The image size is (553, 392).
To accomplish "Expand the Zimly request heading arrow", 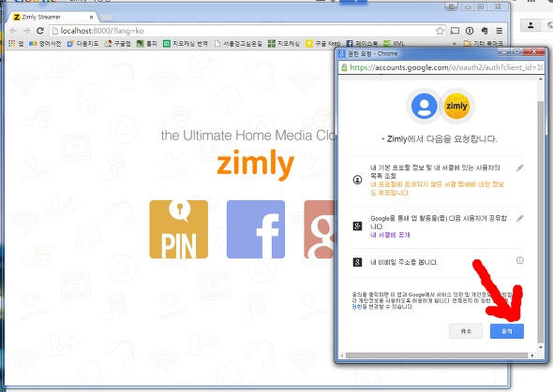I will point(383,139).
